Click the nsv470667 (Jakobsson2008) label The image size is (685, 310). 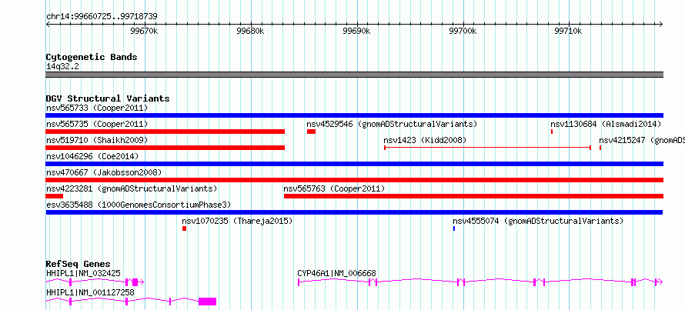[104, 172]
